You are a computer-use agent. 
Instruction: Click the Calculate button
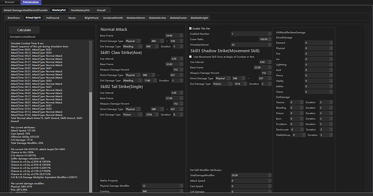[x=24, y=30]
